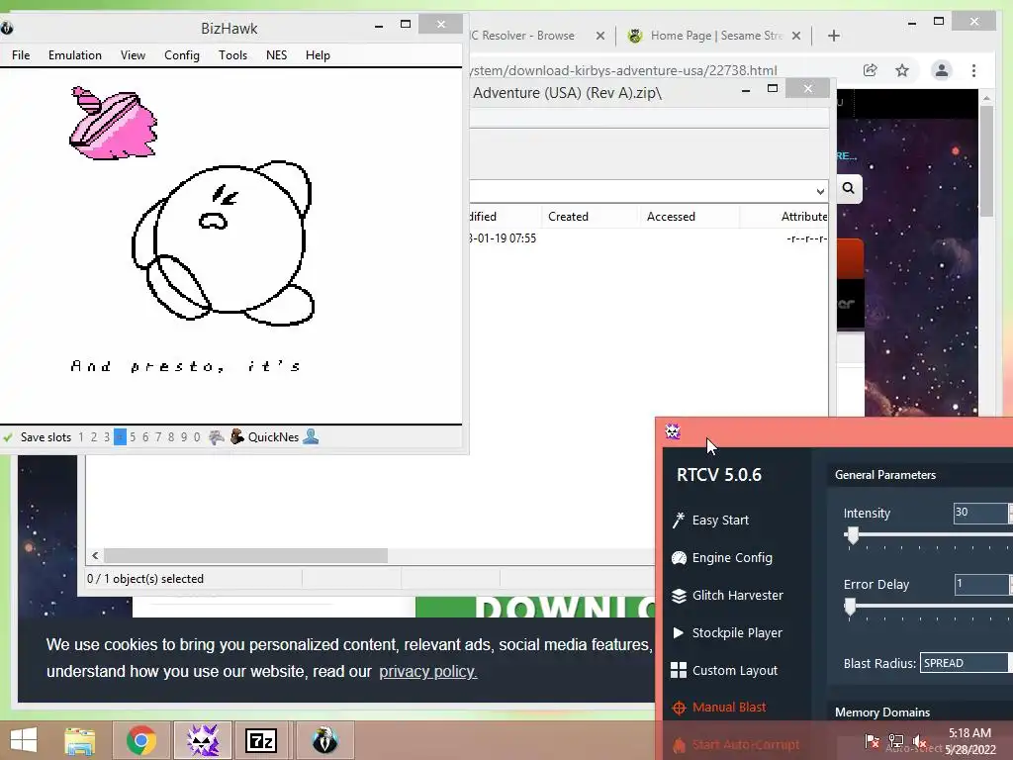Click the QuickNes core icon
The height and width of the screenshot is (760, 1013).
click(237, 436)
